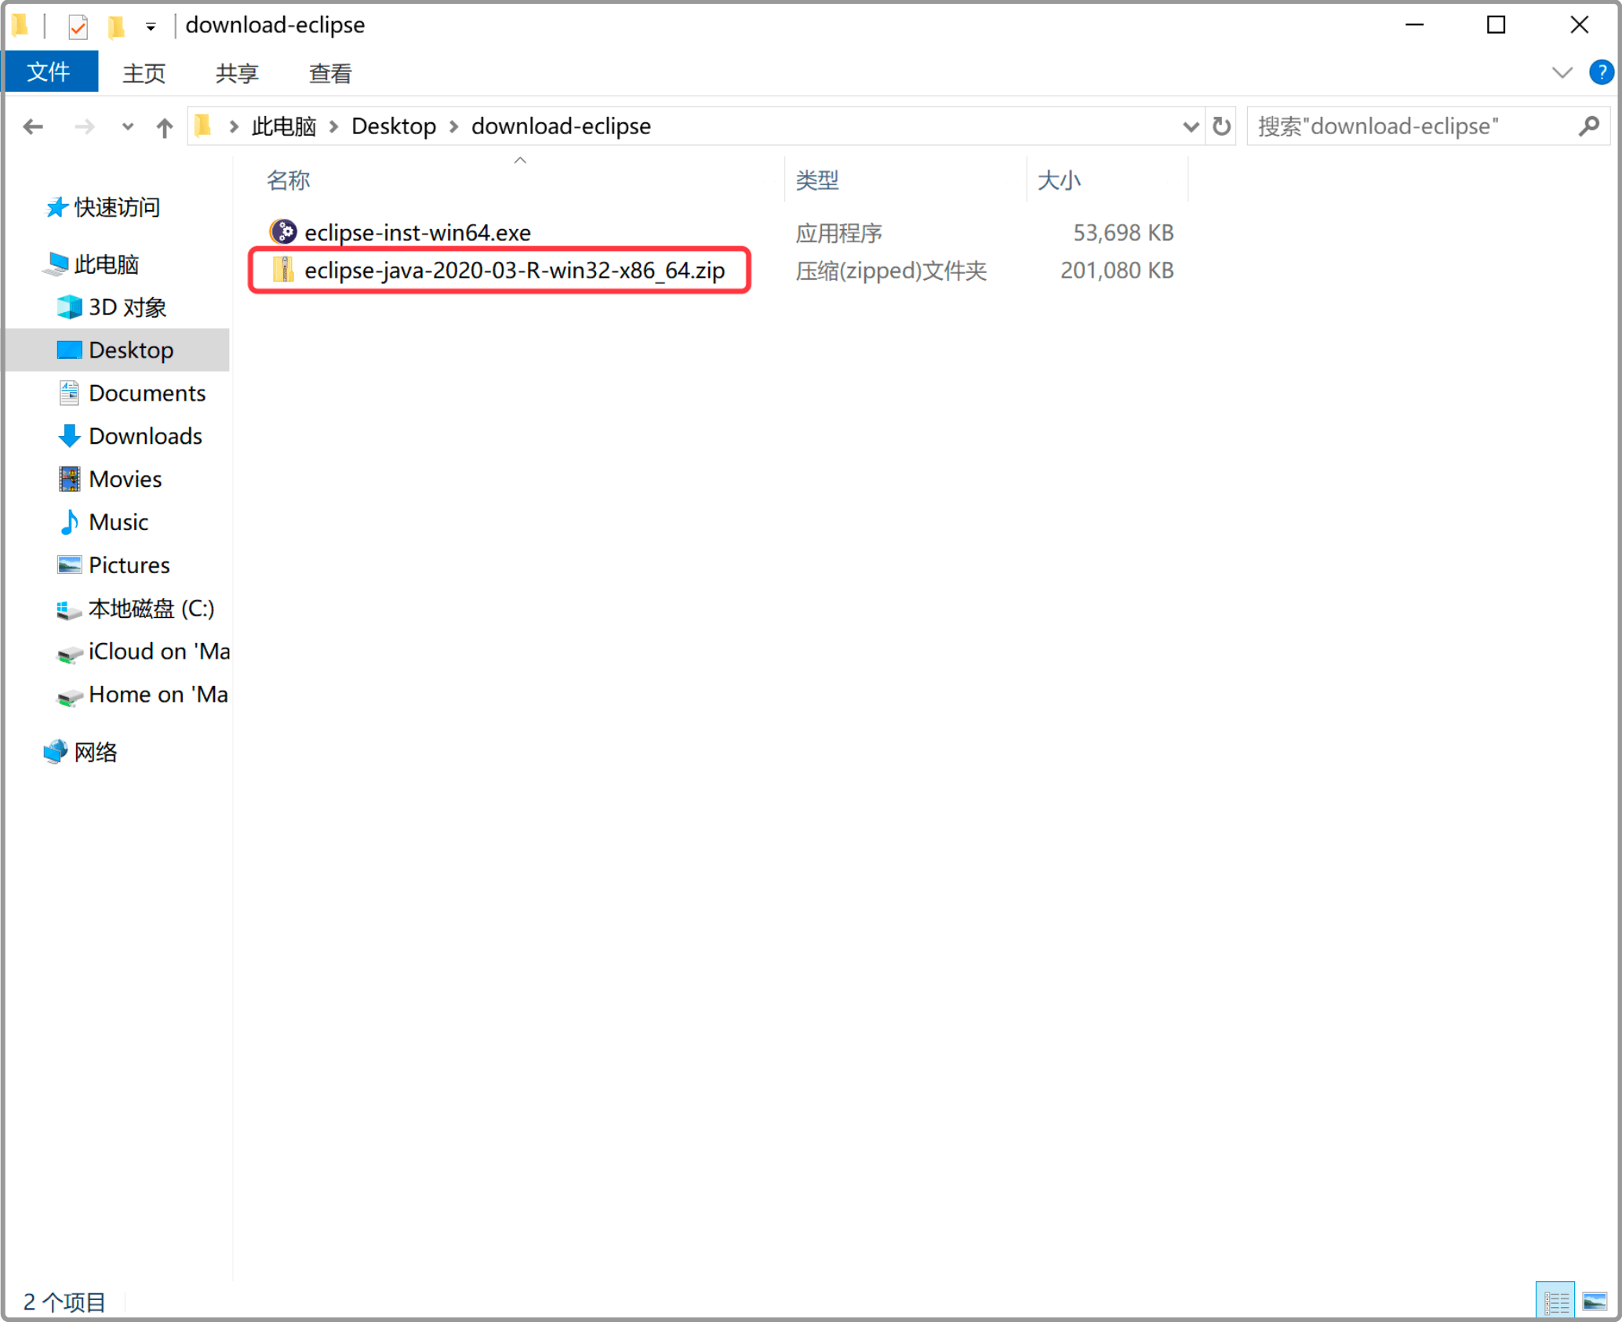Refresh the download-eclipse folder
1622x1322 pixels.
click(1222, 126)
